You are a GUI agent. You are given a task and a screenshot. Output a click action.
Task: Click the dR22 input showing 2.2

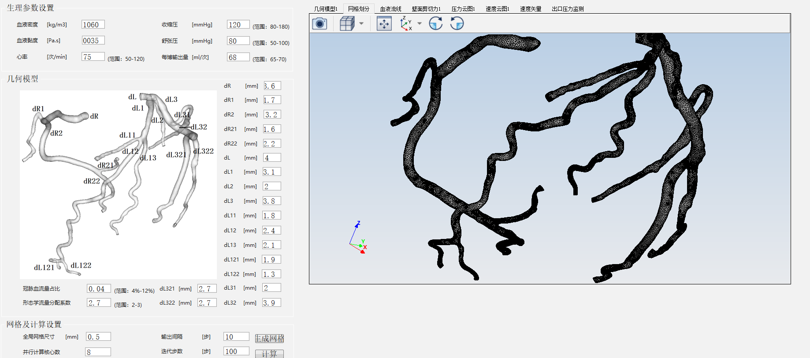(272, 144)
